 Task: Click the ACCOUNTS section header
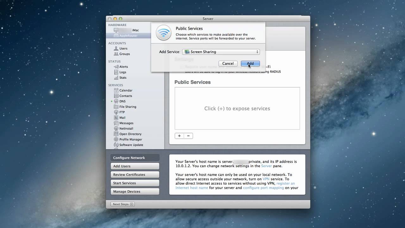117,43
